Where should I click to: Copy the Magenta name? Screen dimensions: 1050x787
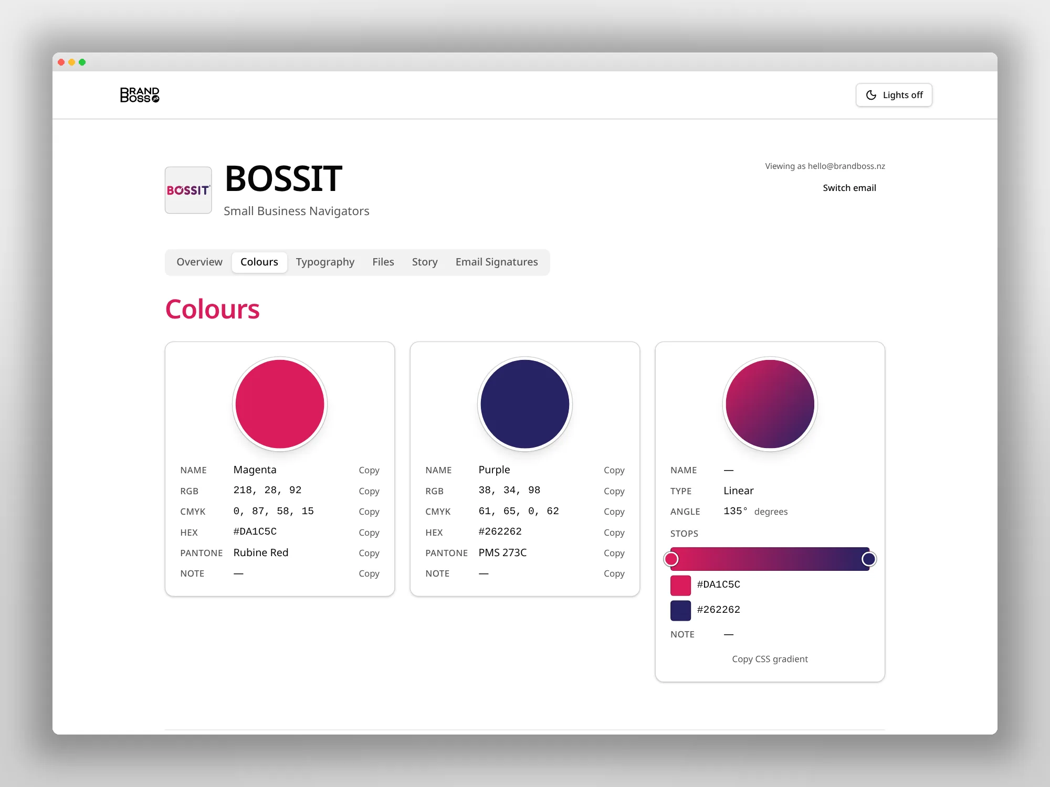click(369, 470)
